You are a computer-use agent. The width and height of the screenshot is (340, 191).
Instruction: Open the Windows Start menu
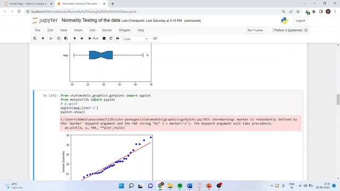tap(122, 186)
